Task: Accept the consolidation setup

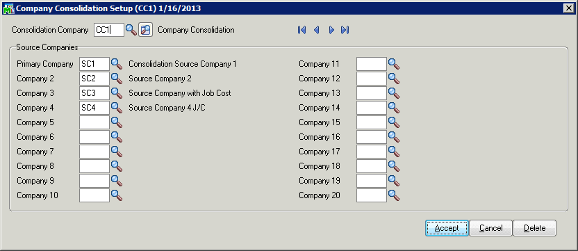Action: point(447,228)
